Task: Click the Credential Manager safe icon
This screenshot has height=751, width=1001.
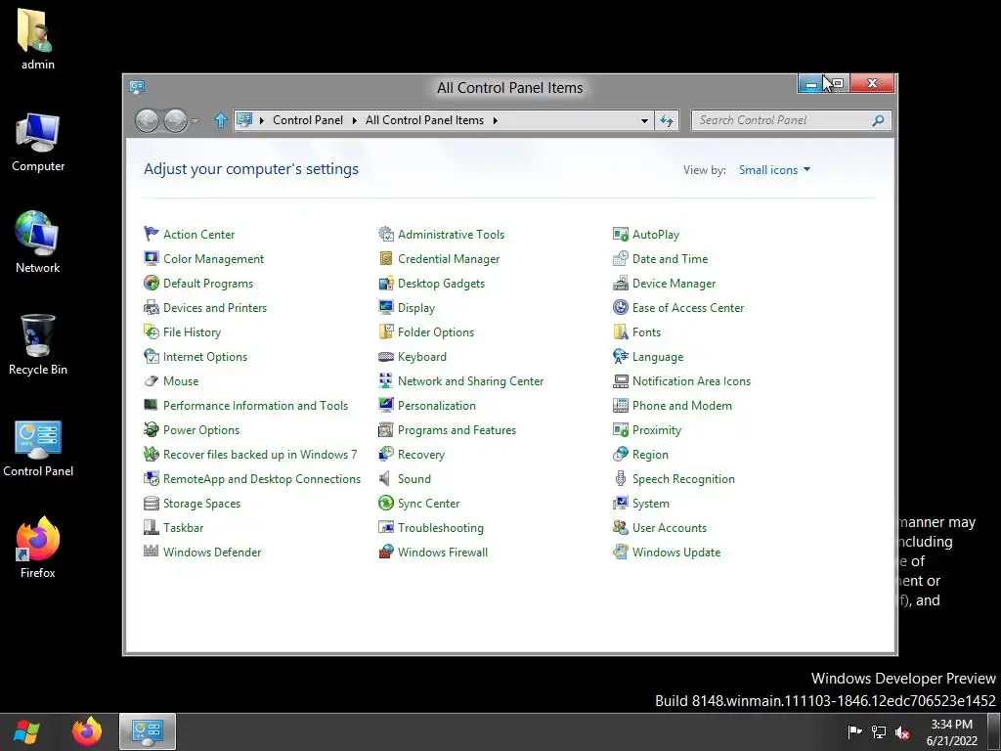Action: click(x=385, y=258)
